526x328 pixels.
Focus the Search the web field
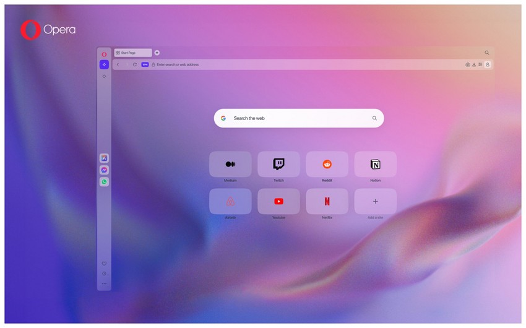(299, 118)
